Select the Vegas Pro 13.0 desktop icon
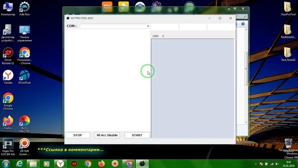 (8, 147)
